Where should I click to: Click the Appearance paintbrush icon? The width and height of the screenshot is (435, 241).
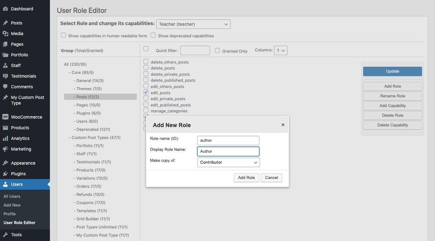tap(5, 163)
